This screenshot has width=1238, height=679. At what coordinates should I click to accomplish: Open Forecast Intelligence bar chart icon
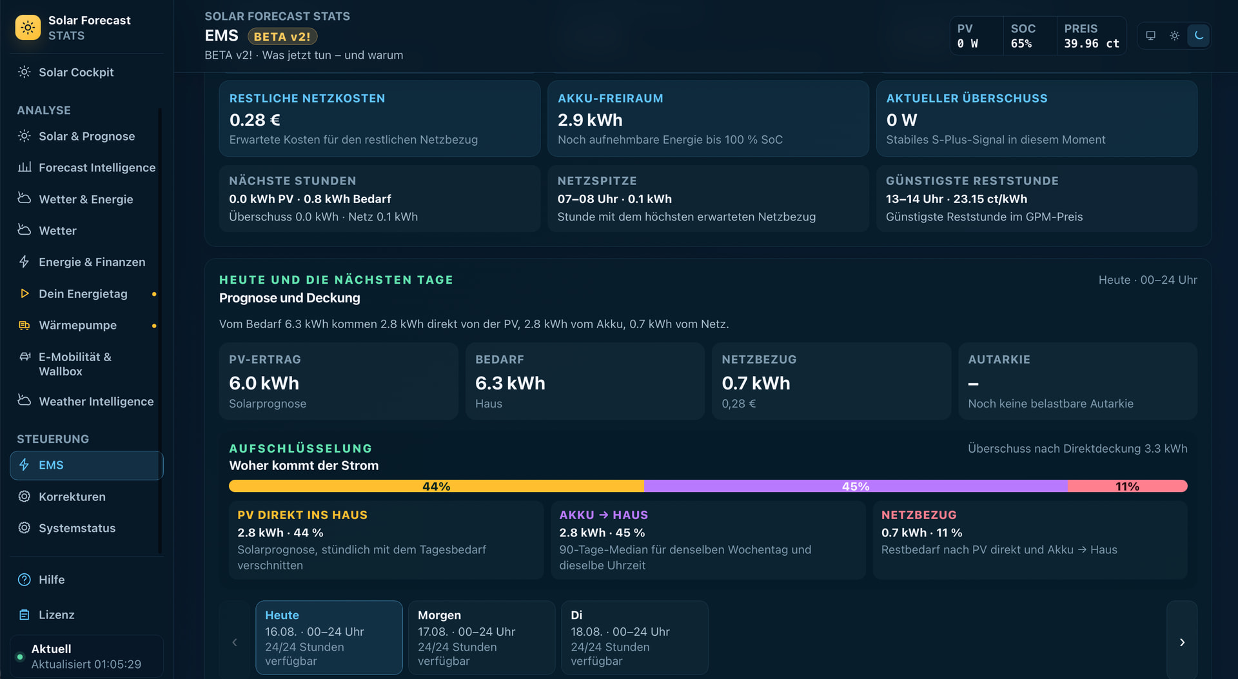click(25, 167)
